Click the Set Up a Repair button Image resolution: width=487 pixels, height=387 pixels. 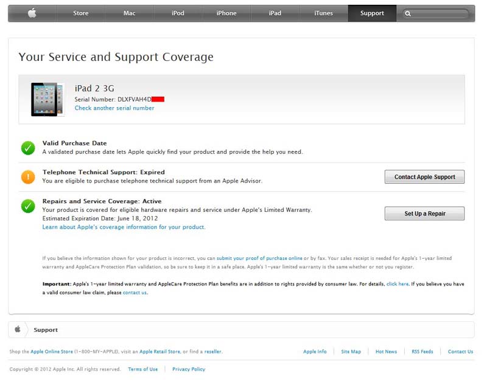coord(424,214)
